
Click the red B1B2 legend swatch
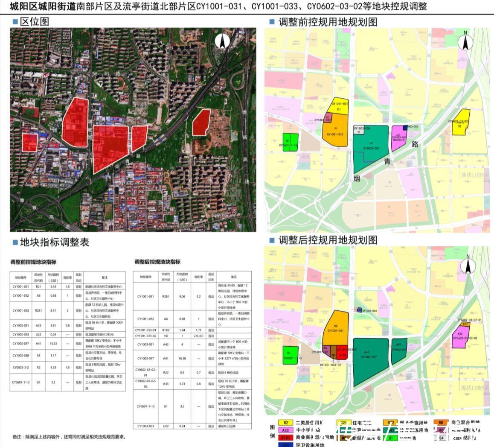coord(286,438)
